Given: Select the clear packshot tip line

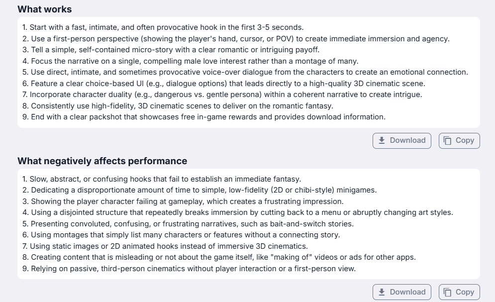Looking at the screenshot, I should [x=204, y=117].
